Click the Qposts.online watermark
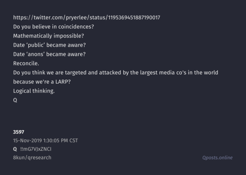The height and width of the screenshot is (175, 246). pos(217,158)
